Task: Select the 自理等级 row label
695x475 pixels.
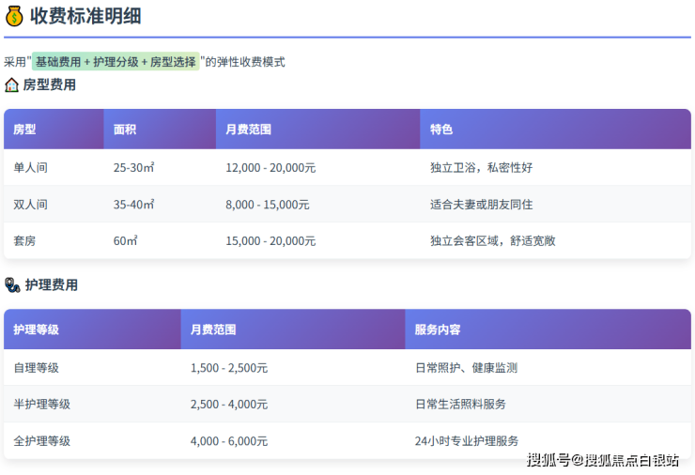Action: tap(36, 368)
